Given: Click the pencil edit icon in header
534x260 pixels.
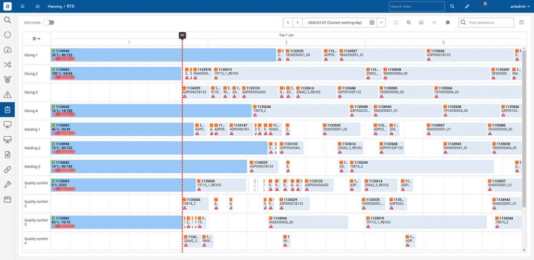Looking at the screenshot, I should coord(467,6).
